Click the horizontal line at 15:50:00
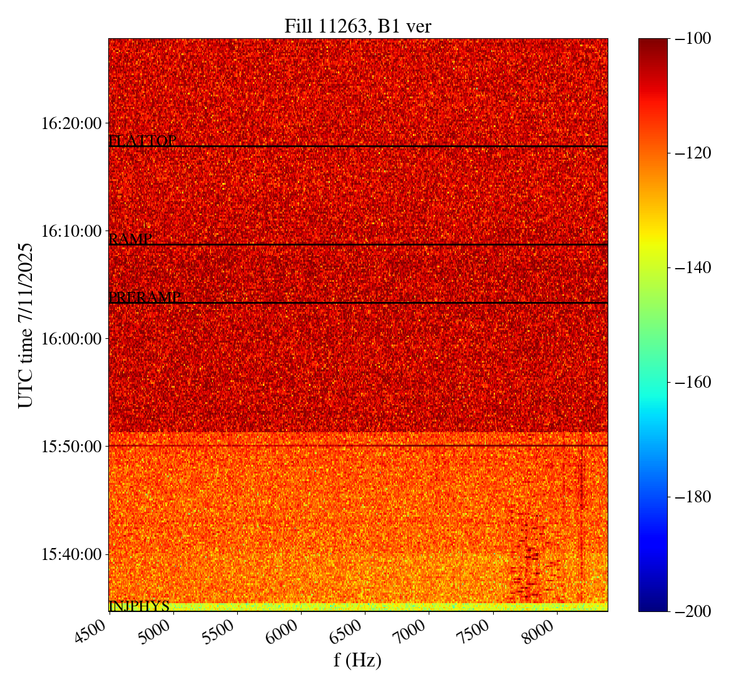Image resolution: width=751 pixels, height=689 pixels. point(357,445)
